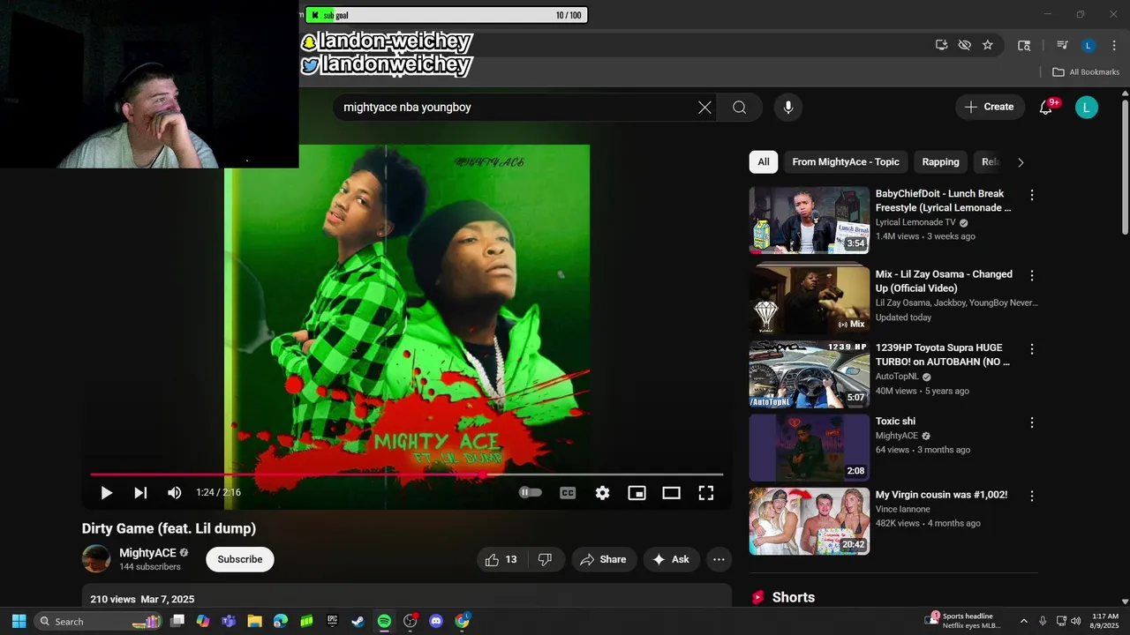The width and height of the screenshot is (1130, 635).
Task: Switch to Spotify in the taskbar
Action: tap(384, 621)
